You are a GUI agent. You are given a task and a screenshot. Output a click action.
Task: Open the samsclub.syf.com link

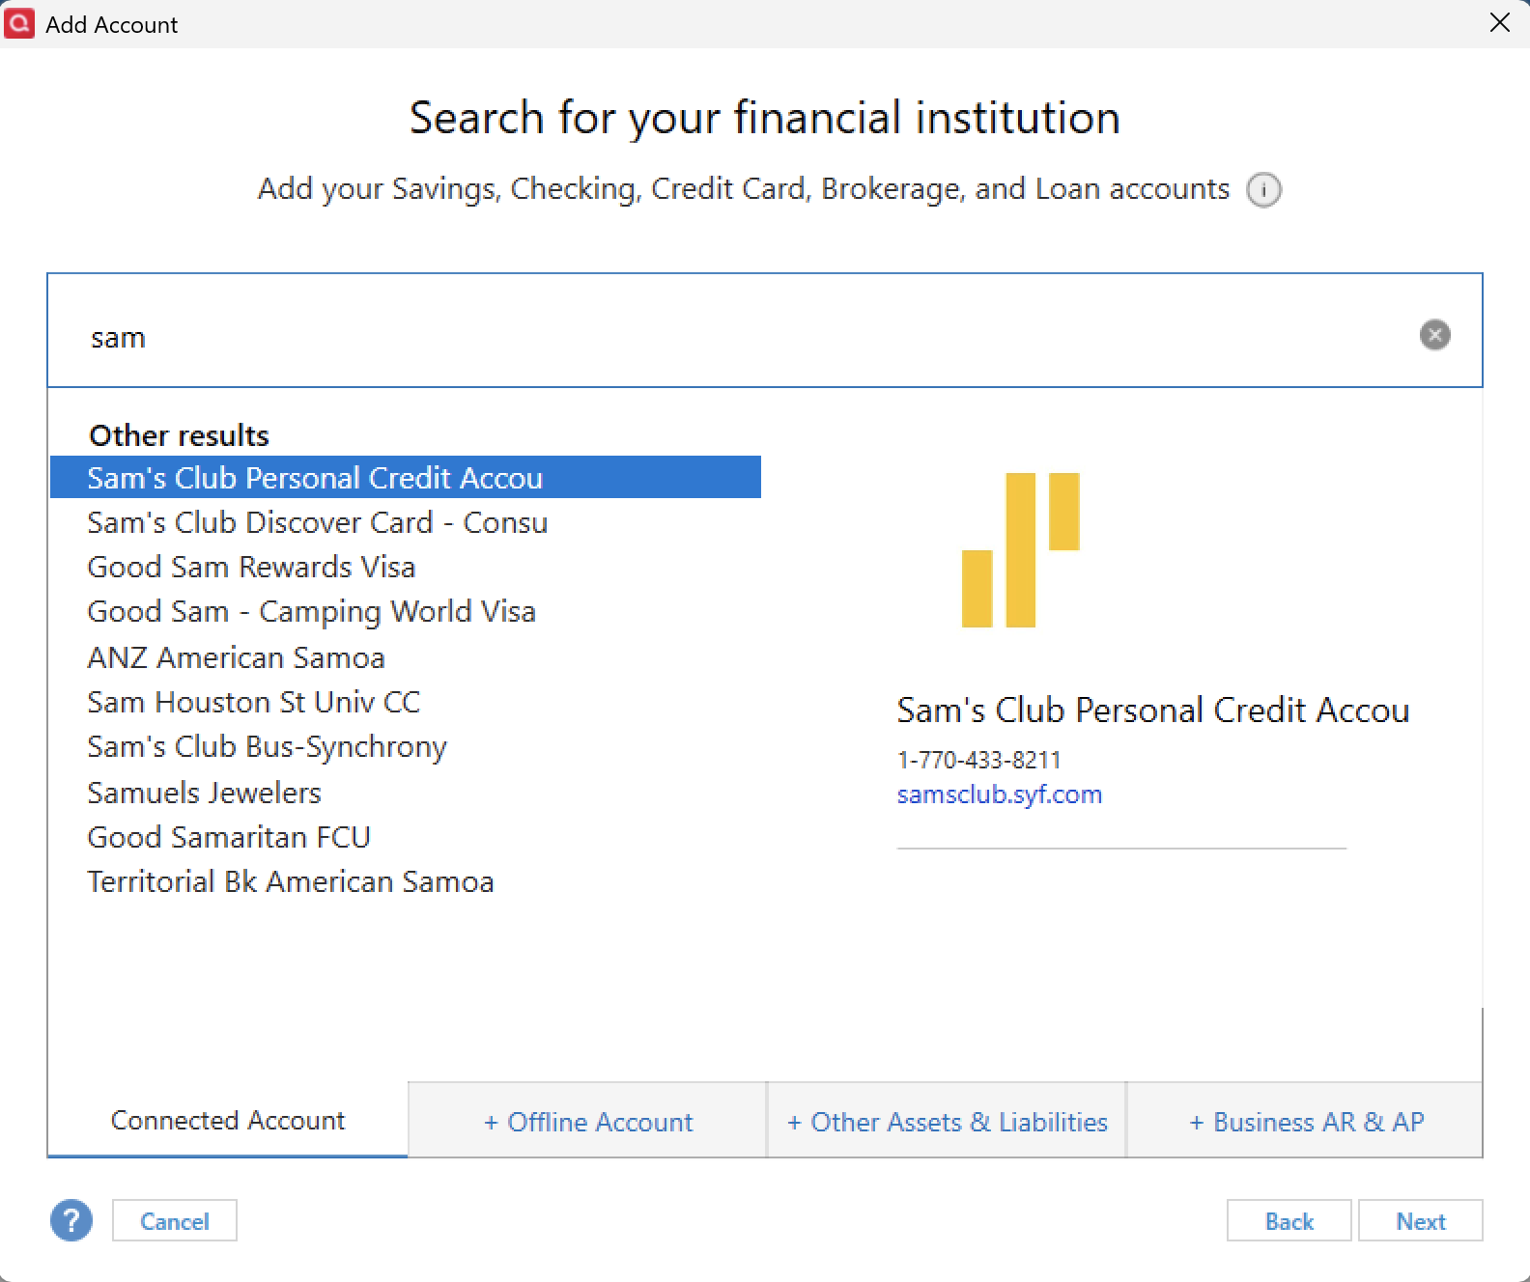coord(999,794)
